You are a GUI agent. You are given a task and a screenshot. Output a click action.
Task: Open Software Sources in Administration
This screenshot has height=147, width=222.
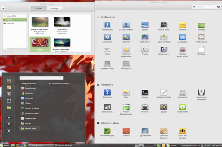pos(164,131)
